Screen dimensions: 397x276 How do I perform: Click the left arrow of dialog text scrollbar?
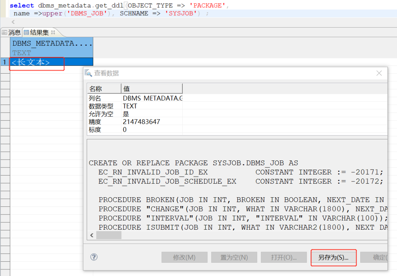click(x=92, y=235)
